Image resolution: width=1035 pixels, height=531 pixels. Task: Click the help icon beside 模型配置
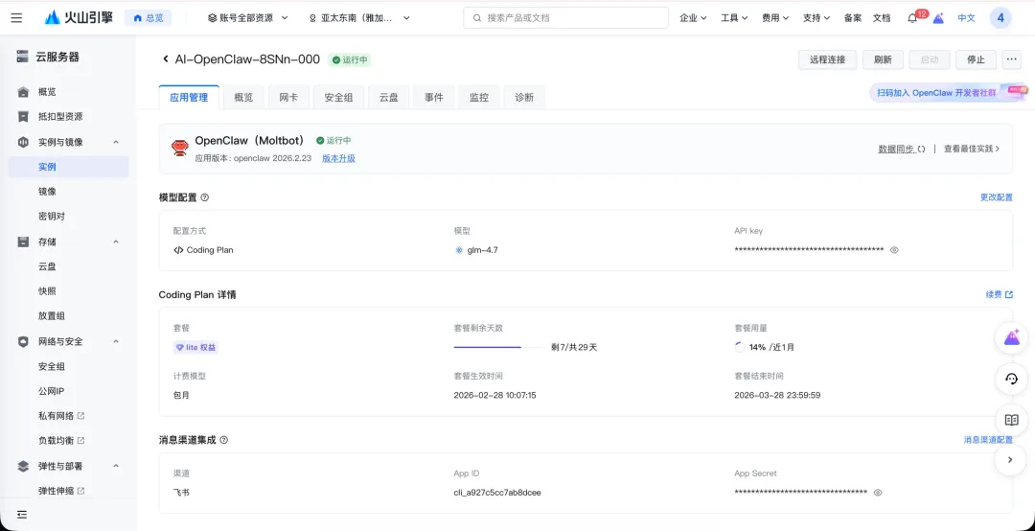click(x=205, y=197)
